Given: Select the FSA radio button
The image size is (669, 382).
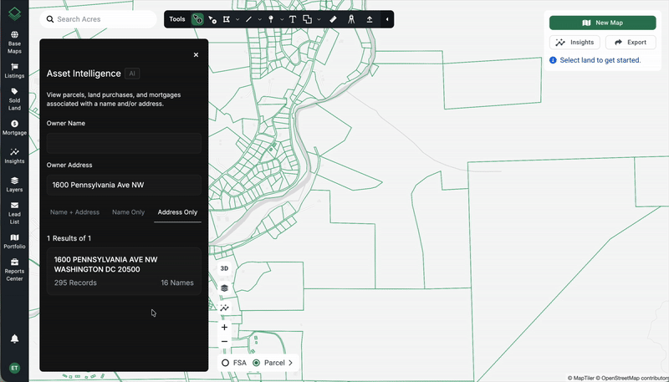Looking at the screenshot, I should click(226, 363).
